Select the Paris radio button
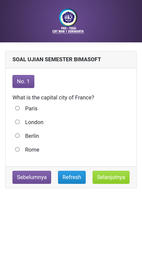 coord(17,108)
